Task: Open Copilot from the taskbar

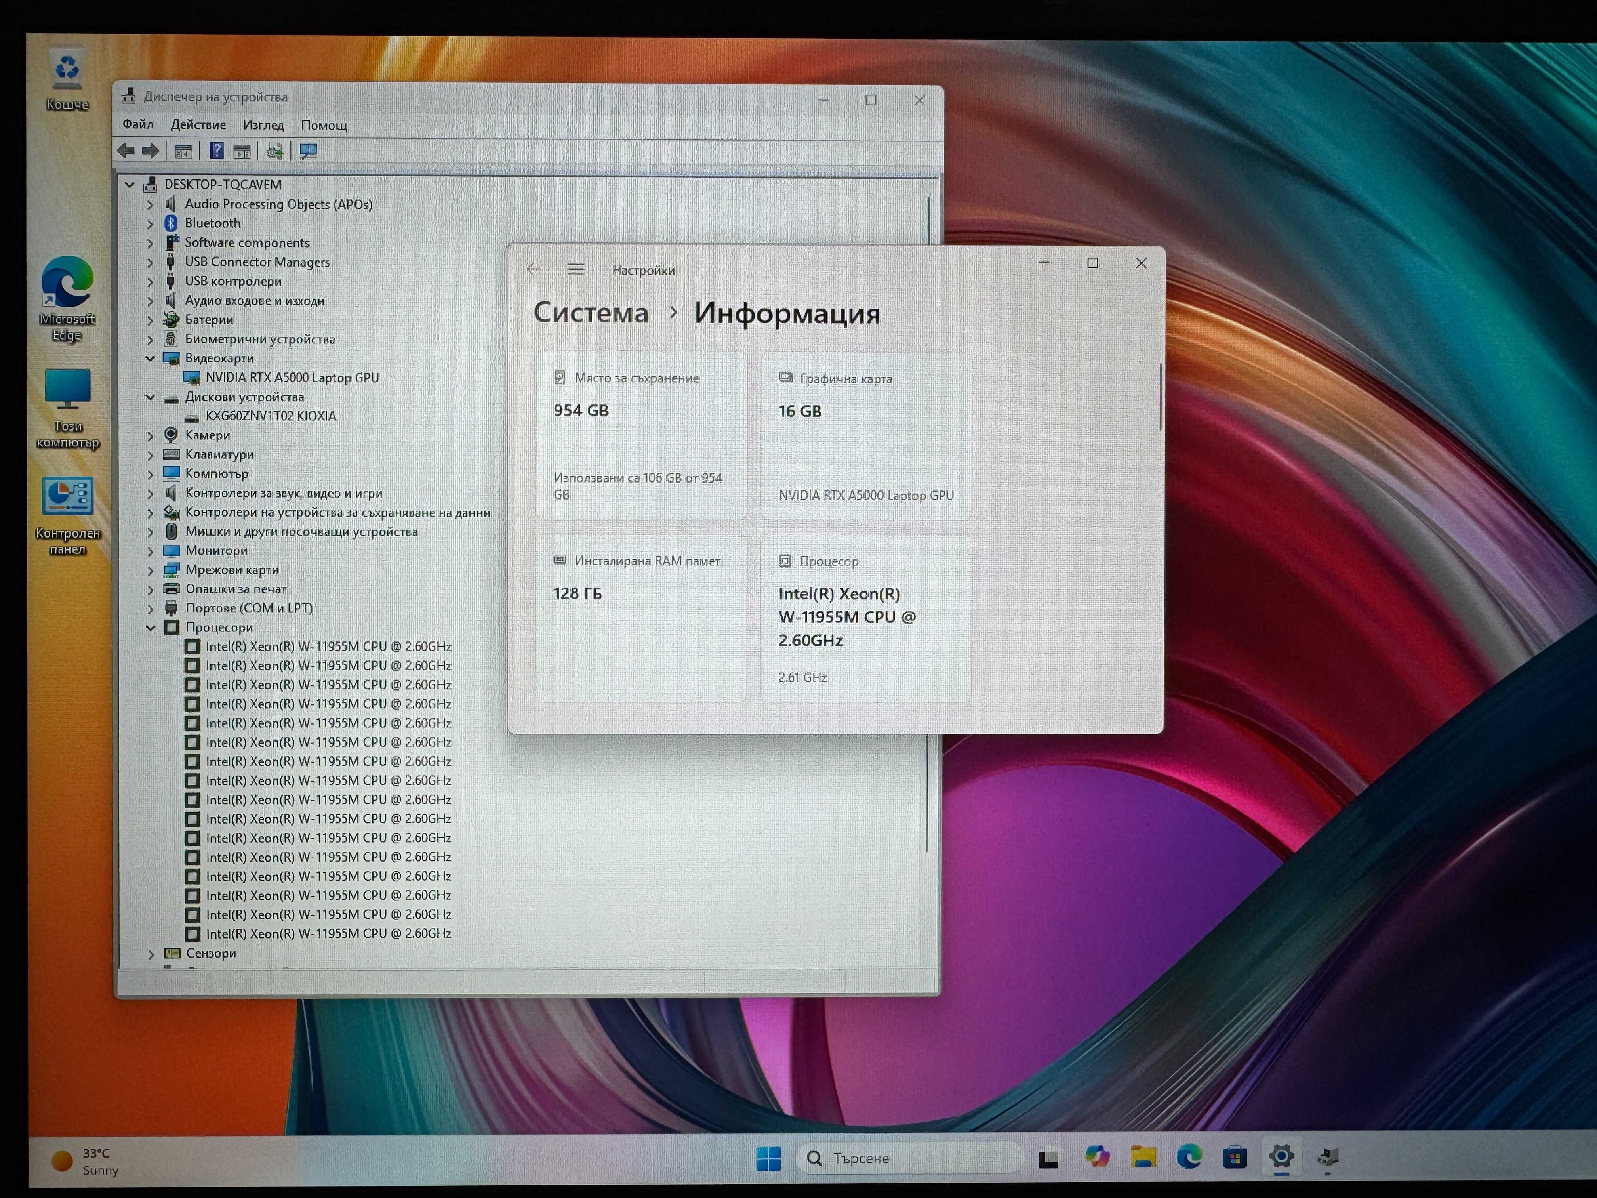Action: [1097, 1158]
